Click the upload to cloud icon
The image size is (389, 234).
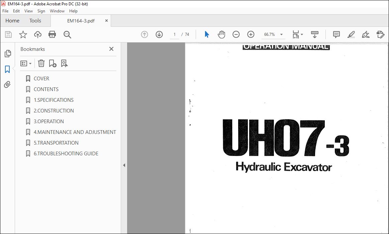(38, 34)
